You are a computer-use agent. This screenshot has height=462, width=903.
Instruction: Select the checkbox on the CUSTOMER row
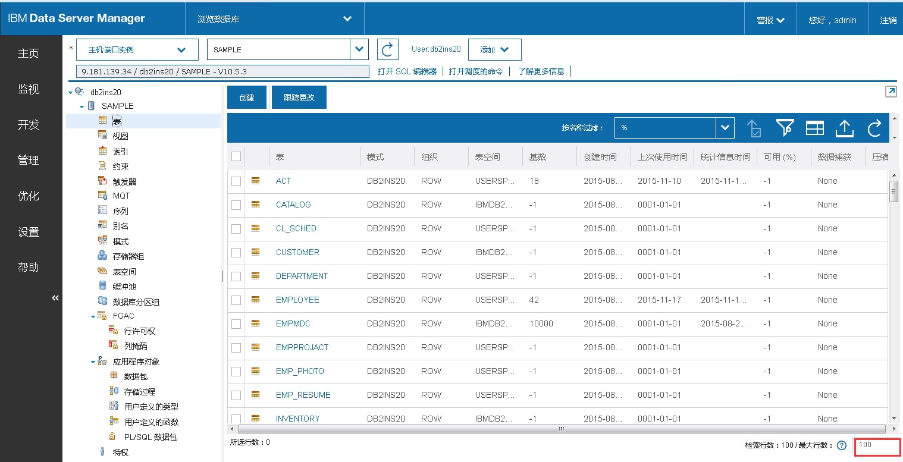pos(236,252)
